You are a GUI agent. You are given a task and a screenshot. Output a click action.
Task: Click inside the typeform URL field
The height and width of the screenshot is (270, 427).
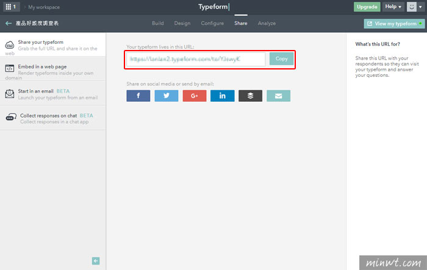(x=196, y=59)
